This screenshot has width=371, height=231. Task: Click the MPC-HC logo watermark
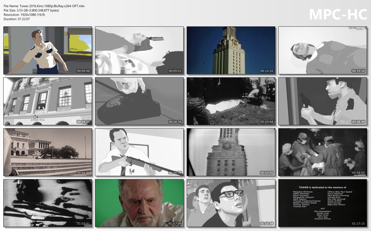point(338,14)
